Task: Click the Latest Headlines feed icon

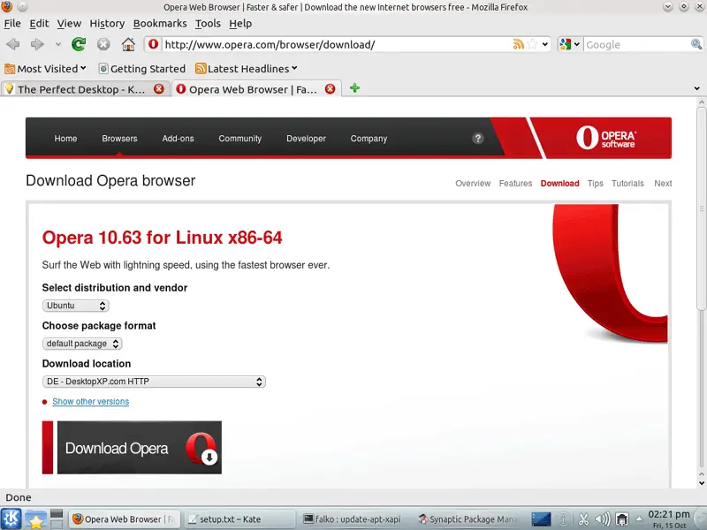Action: [201, 69]
